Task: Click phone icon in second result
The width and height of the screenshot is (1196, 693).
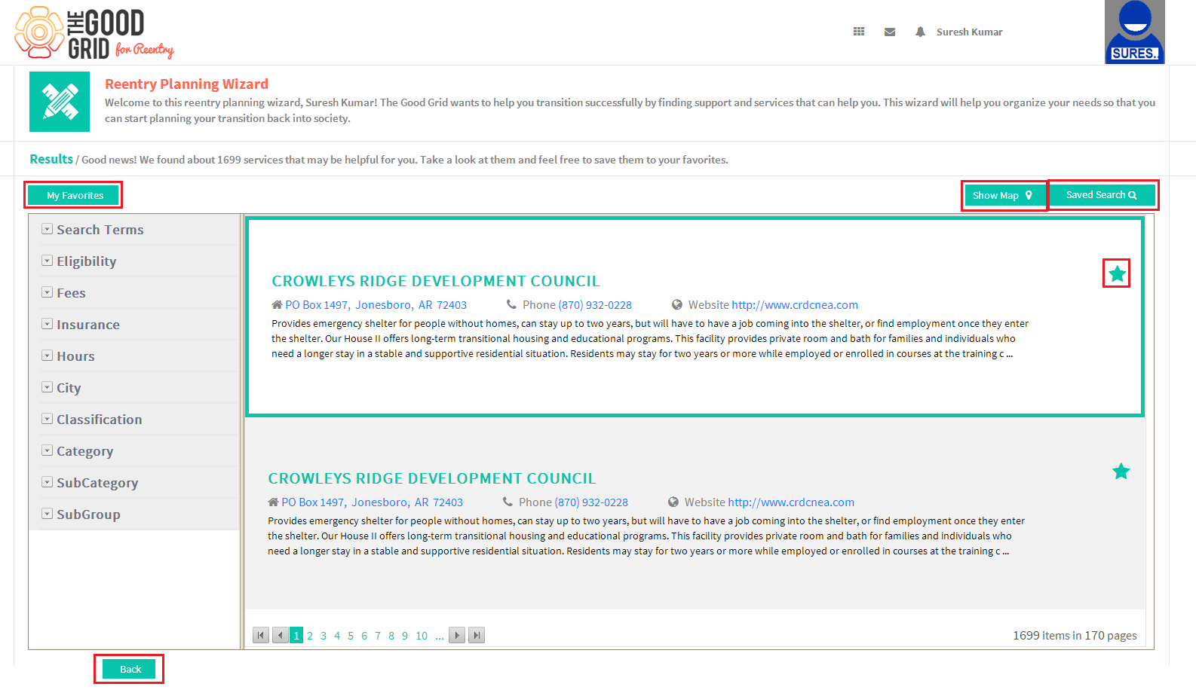Action: pos(508,502)
